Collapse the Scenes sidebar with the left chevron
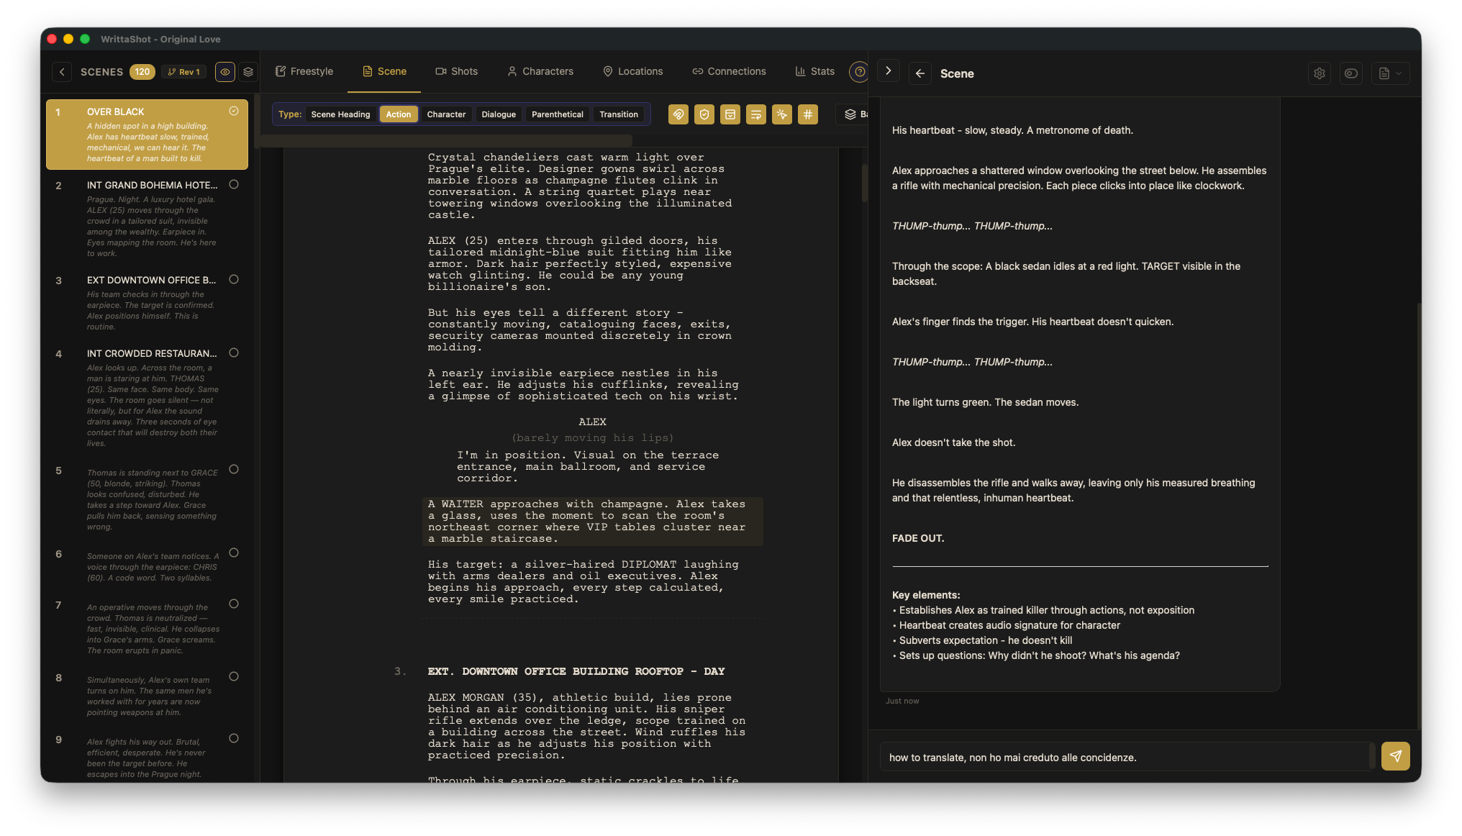The width and height of the screenshot is (1462, 836). 62,72
